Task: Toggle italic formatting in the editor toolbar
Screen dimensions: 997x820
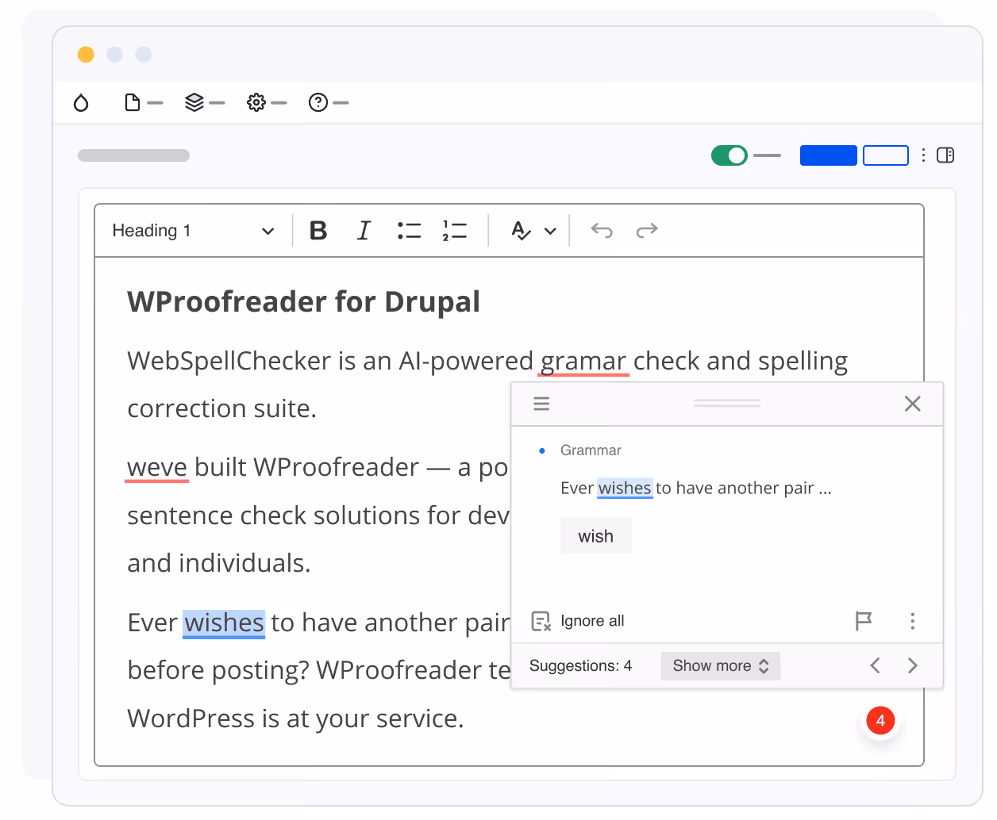Action: pyautogui.click(x=363, y=230)
